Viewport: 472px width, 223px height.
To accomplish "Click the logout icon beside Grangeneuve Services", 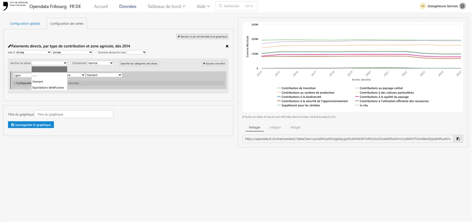I will (x=462, y=6).
